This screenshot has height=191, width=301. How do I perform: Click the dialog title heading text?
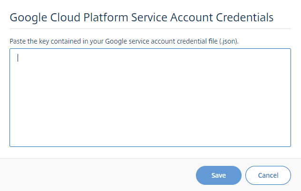coord(141,18)
